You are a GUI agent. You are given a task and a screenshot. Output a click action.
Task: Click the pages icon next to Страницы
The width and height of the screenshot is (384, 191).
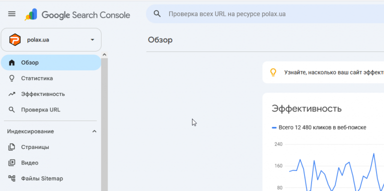(x=12, y=147)
